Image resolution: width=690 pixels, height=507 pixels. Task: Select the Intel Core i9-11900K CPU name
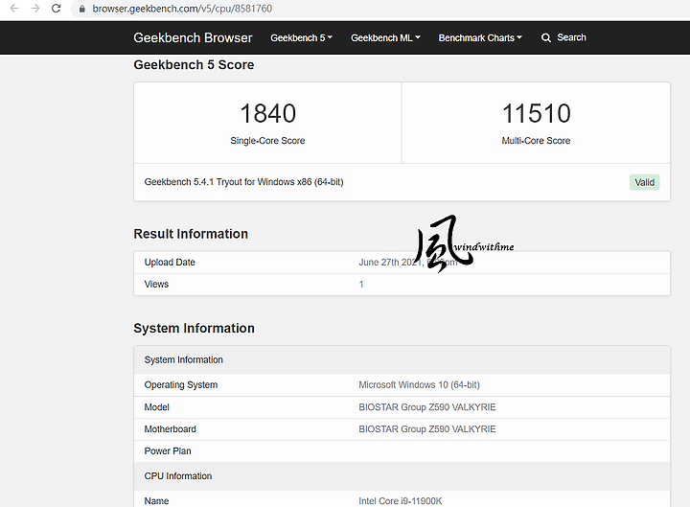coord(400,501)
